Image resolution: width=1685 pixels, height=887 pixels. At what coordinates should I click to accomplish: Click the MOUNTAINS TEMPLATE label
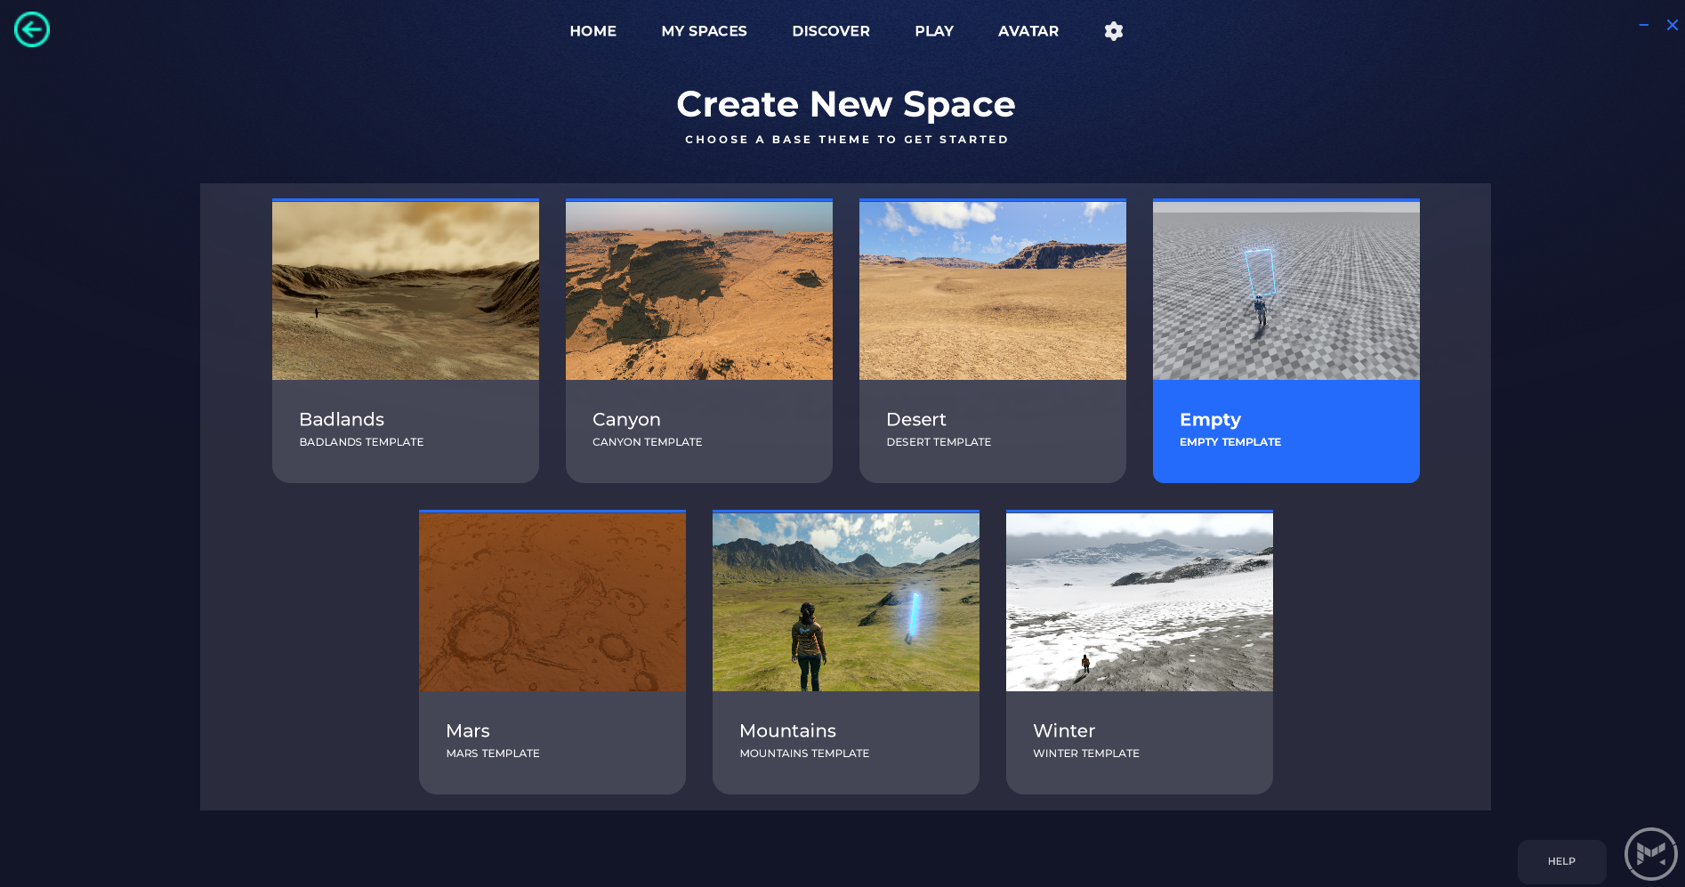(804, 753)
